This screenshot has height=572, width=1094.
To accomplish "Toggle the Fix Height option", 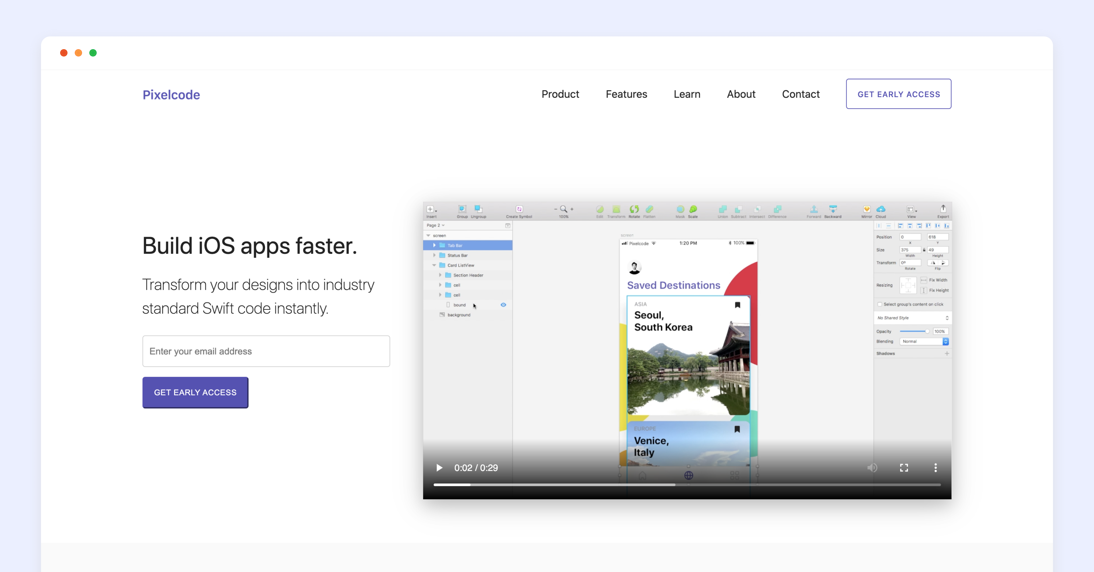I will [x=924, y=291].
